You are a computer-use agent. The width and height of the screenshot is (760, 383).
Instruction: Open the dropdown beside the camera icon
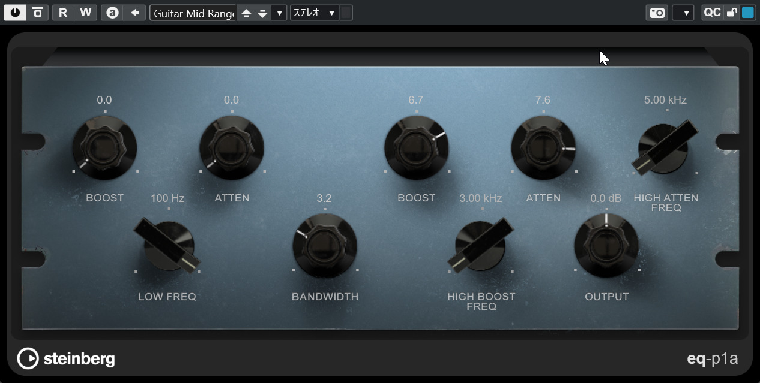click(683, 13)
